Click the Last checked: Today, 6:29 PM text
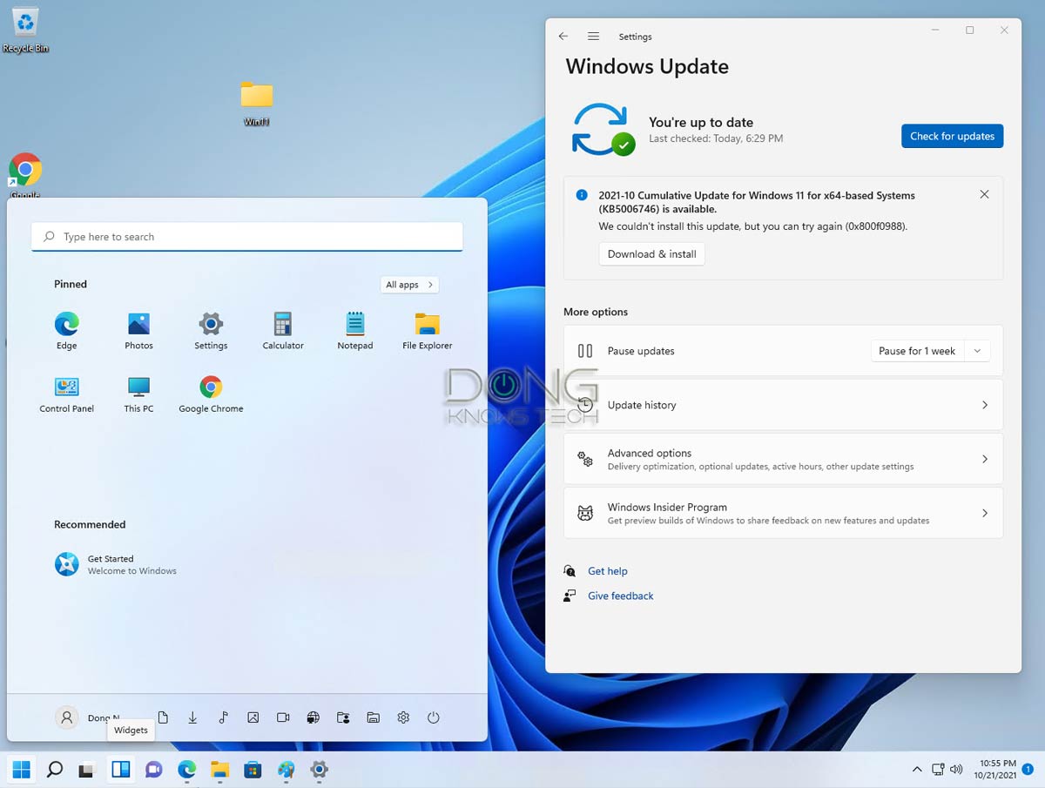Screen dimensions: 1045x788 click(716, 138)
